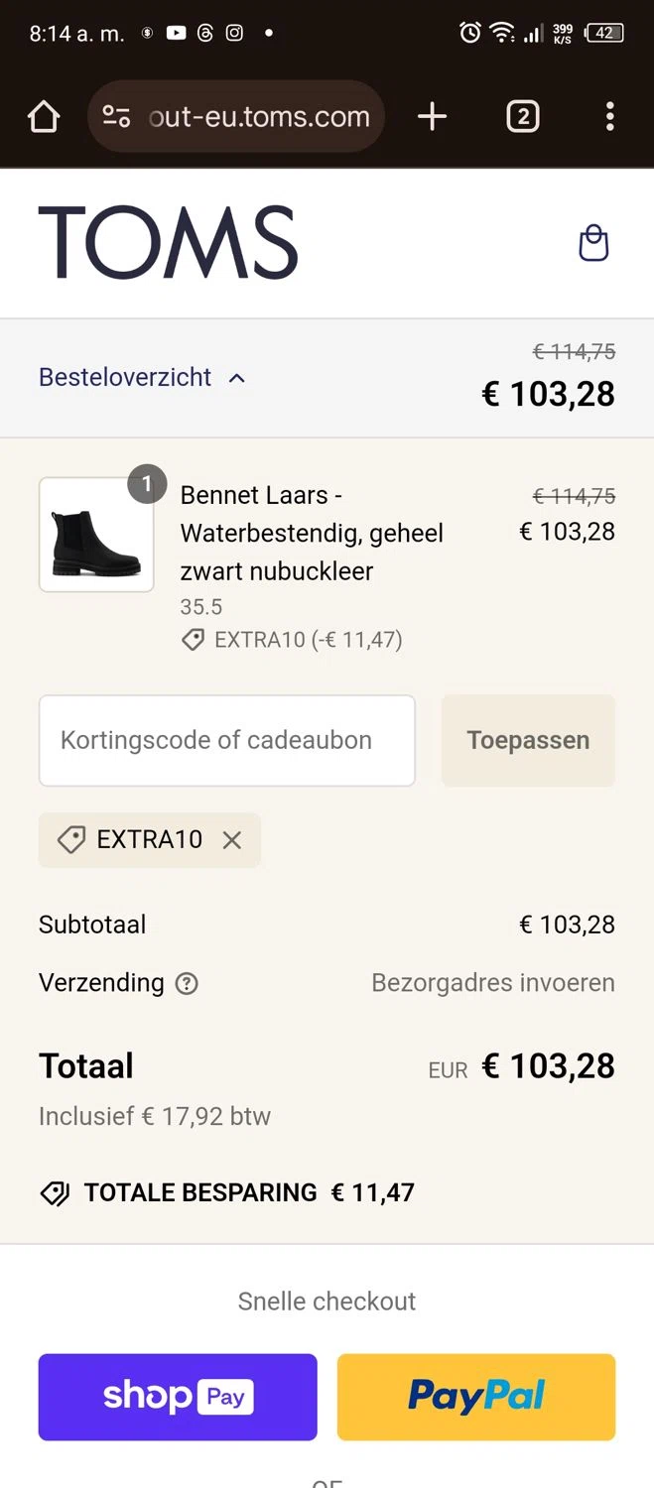Open the tab switcher showing 2 tabs

523,117
